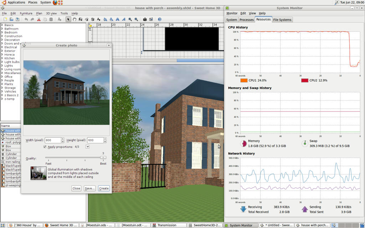Toggle bold text style in toolbar
This screenshot has height=228, width=365.
point(118,19)
